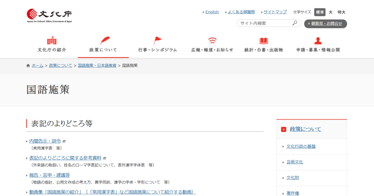The image size is (374, 196).
Task: Click external link icon after 表記のよりどころに関する参考資料
Action: 104,158
